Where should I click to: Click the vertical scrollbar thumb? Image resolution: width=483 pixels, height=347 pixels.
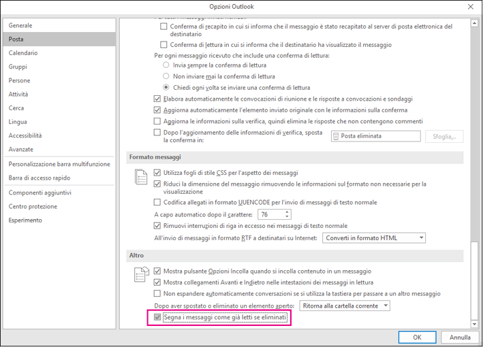pos(474,281)
